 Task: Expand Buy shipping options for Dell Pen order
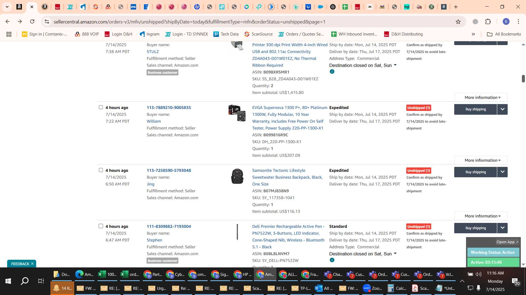coord(502,228)
